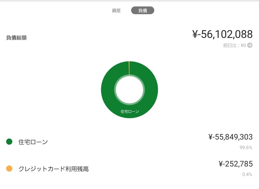Screen dimensions: 259x189
Task: Click the green 住宅ローン legend dot
Action: [9, 142]
